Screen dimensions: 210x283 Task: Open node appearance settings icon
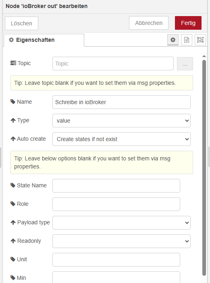tap(200, 40)
